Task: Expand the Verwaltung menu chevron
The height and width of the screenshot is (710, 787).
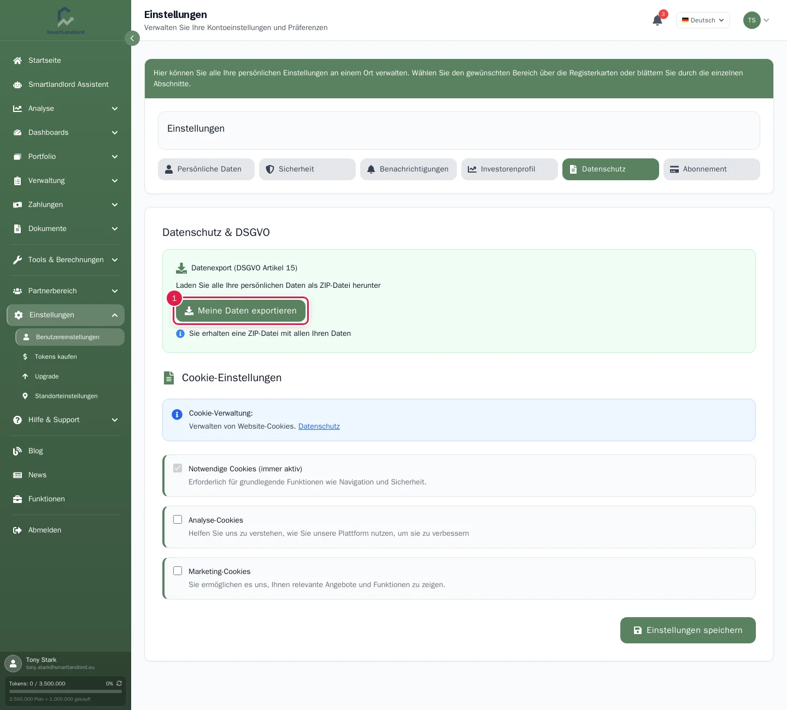Action: (115, 181)
